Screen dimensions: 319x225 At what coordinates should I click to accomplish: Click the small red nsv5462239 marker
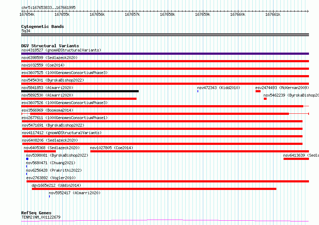tap(265, 99)
